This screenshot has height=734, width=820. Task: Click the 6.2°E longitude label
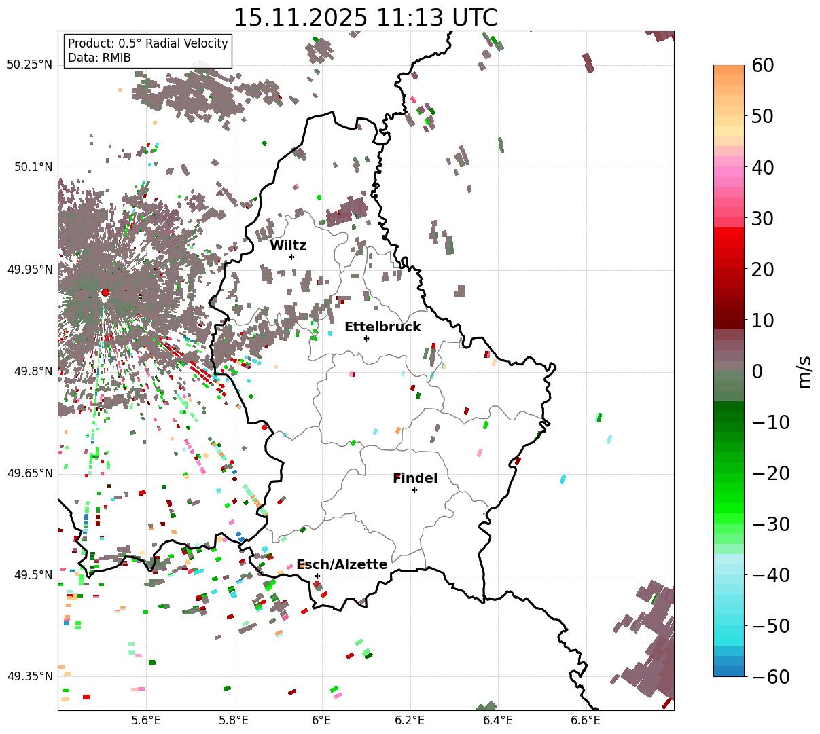(410, 720)
